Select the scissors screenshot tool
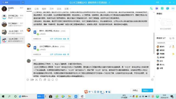The width and height of the screenshot is (176, 99). pos(36,80)
